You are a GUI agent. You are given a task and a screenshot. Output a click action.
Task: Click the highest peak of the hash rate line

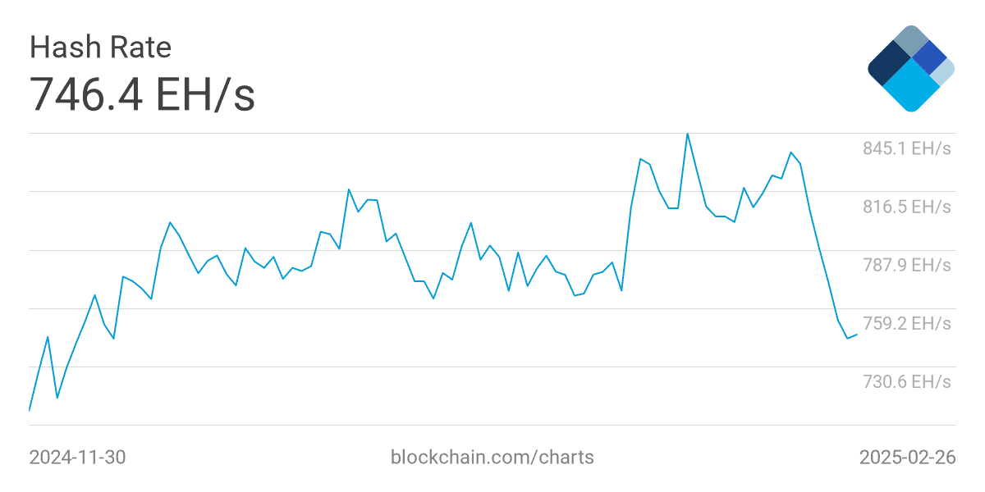coord(687,134)
